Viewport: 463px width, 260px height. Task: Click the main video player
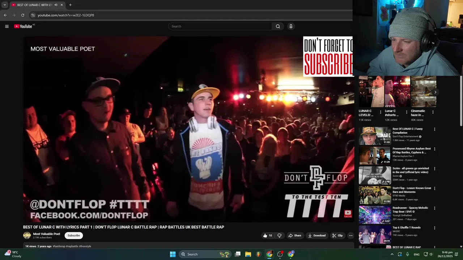(188, 129)
